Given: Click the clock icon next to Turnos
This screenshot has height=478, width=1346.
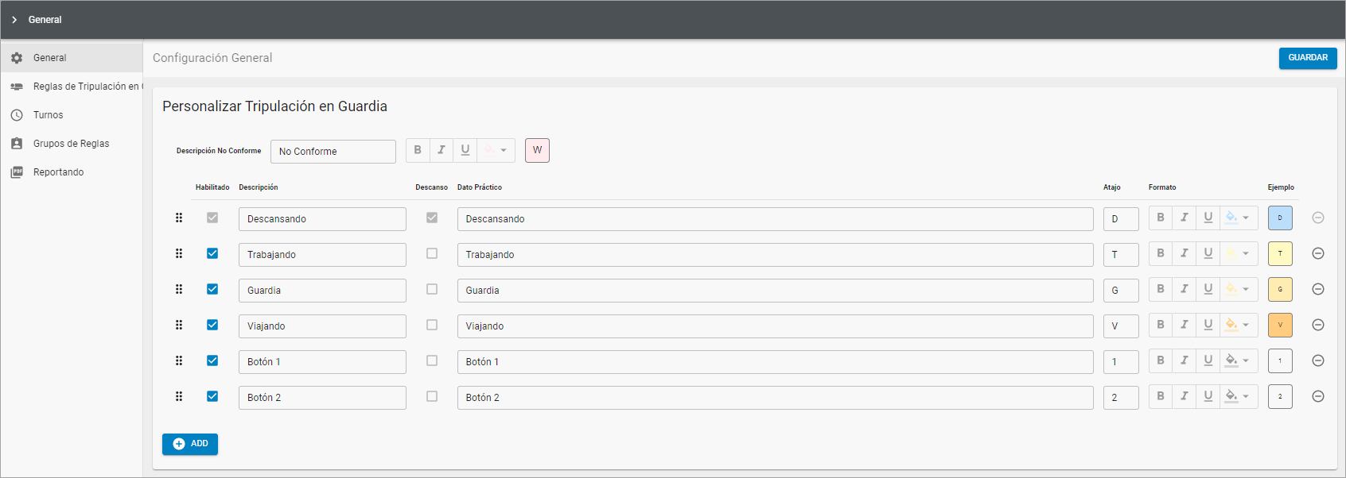Looking at the screenshot, I should [x=17, y=115].
